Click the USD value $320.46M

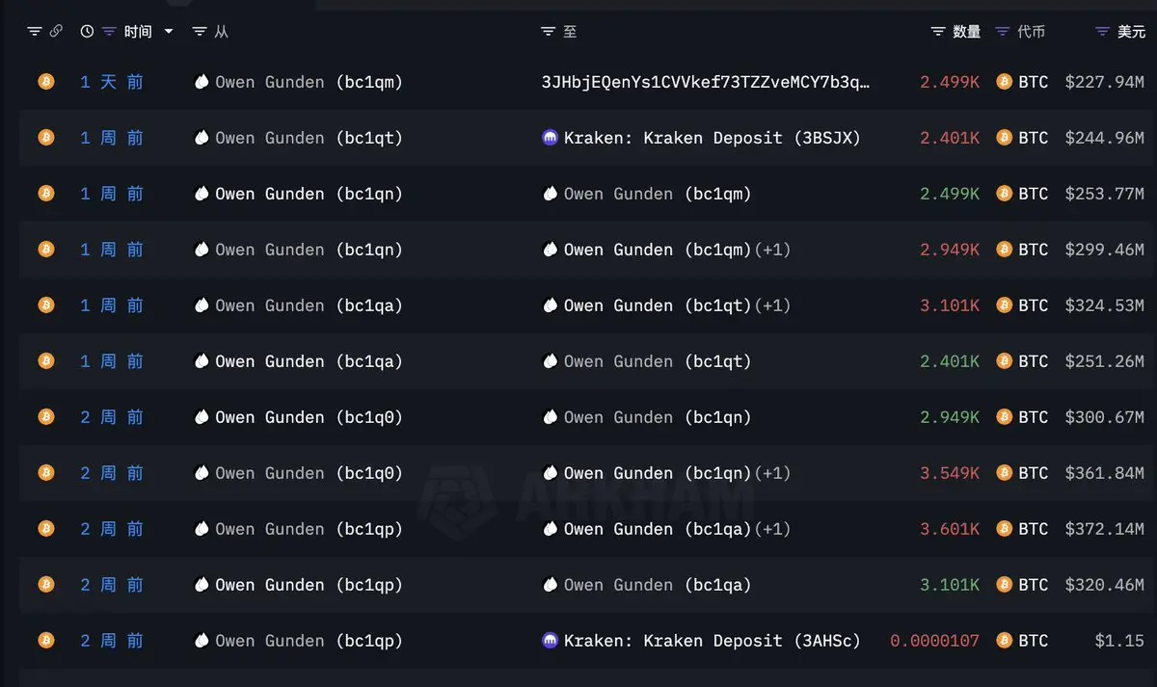click(1105, 585)
